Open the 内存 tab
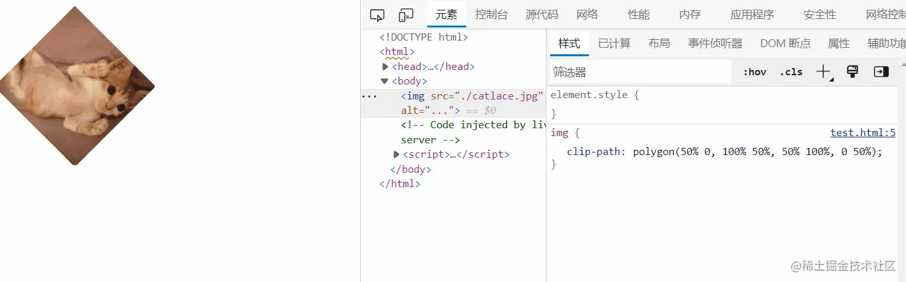This screenshot has width=906, height=282. 690,14
